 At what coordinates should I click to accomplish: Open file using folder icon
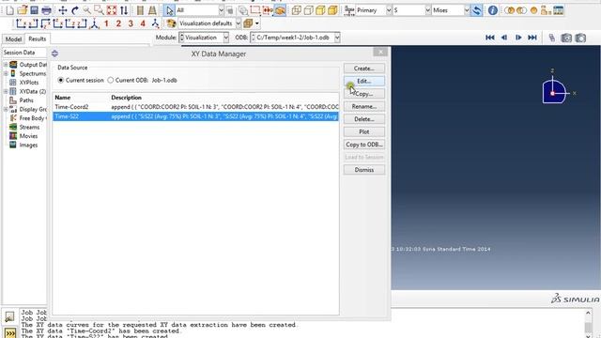click(x=23, y=10)
